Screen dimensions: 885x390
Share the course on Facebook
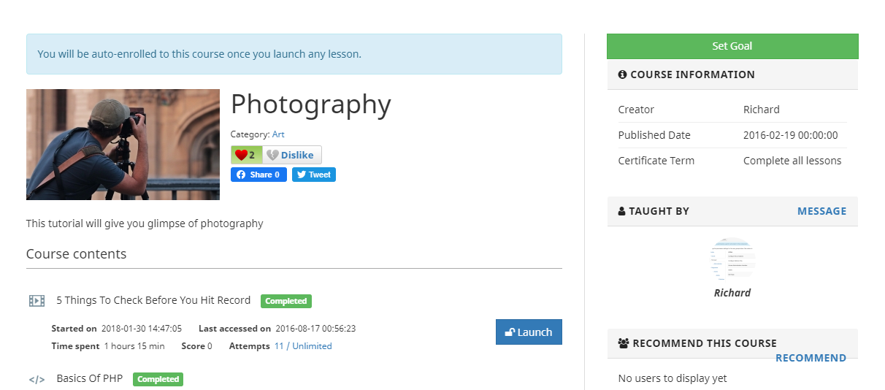[x=258, y=175]
